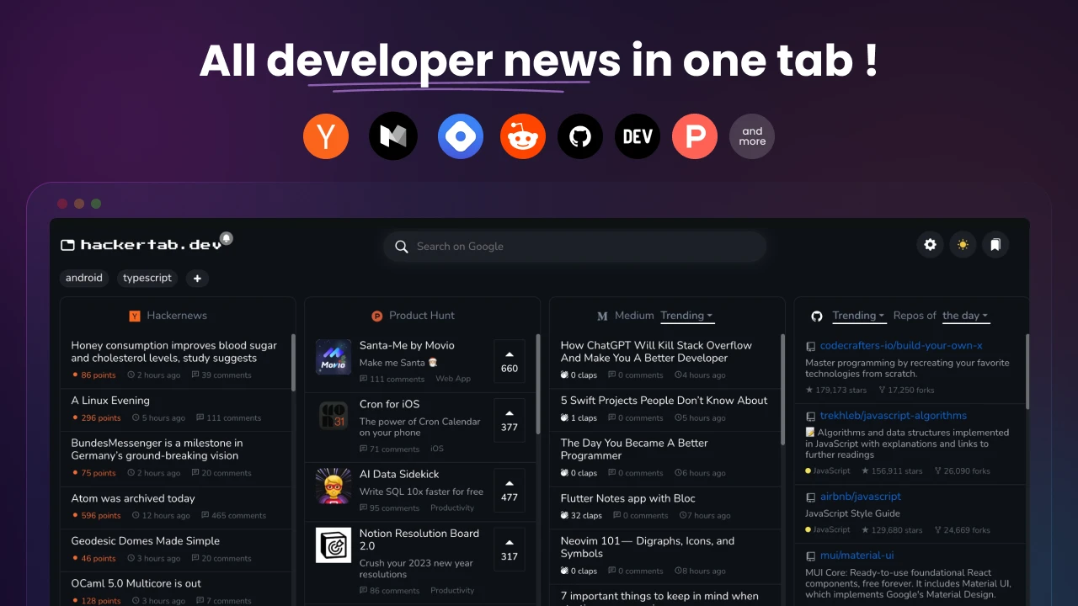The width and height of the screenshot is (1078, 606).
Task: Click '71 comments' on Cron for iOS
Action: [389, 449]
